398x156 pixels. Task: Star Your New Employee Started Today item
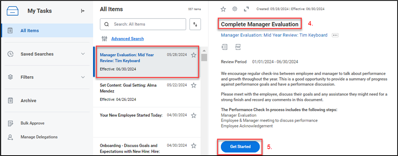[x=194, y=115]
